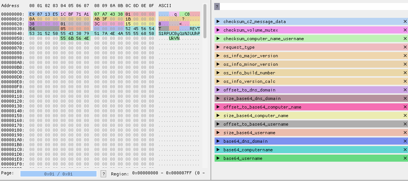Delete size_base64_computer_name bookmark with X

405,116
